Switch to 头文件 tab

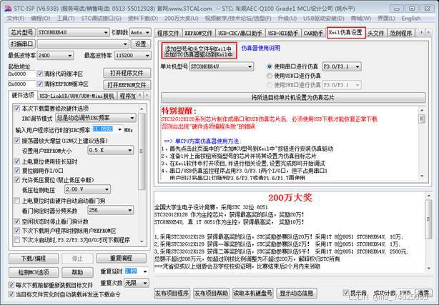(376, 34)
